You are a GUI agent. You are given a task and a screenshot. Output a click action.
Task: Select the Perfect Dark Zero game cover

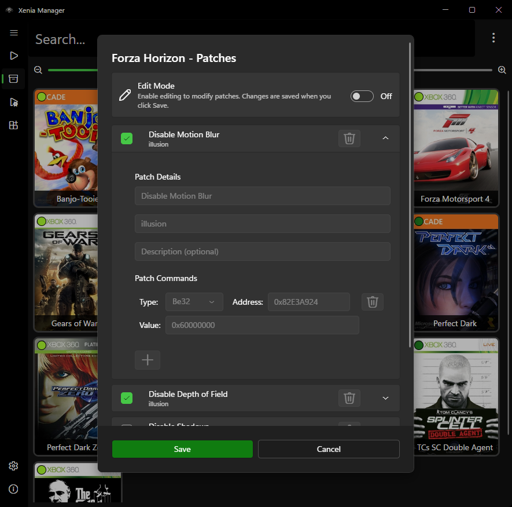click(x=66, y=397)
